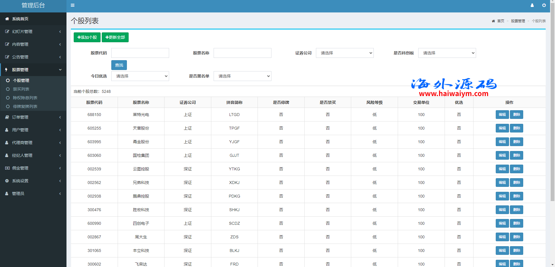Click the home icon beside 系统首页
Image resolution: width=555 pixels, height=267 pixels.
point(7,19)
